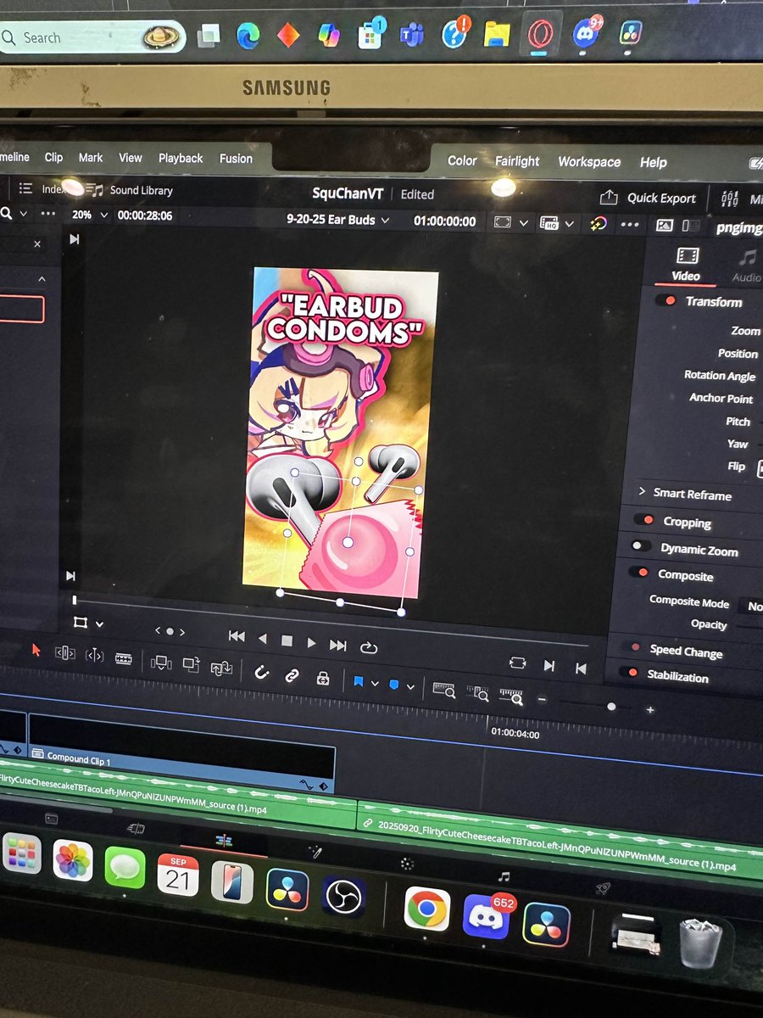763x1018 pixels.
Task: Open the Mark menu
Action: [x=91, y=158]
